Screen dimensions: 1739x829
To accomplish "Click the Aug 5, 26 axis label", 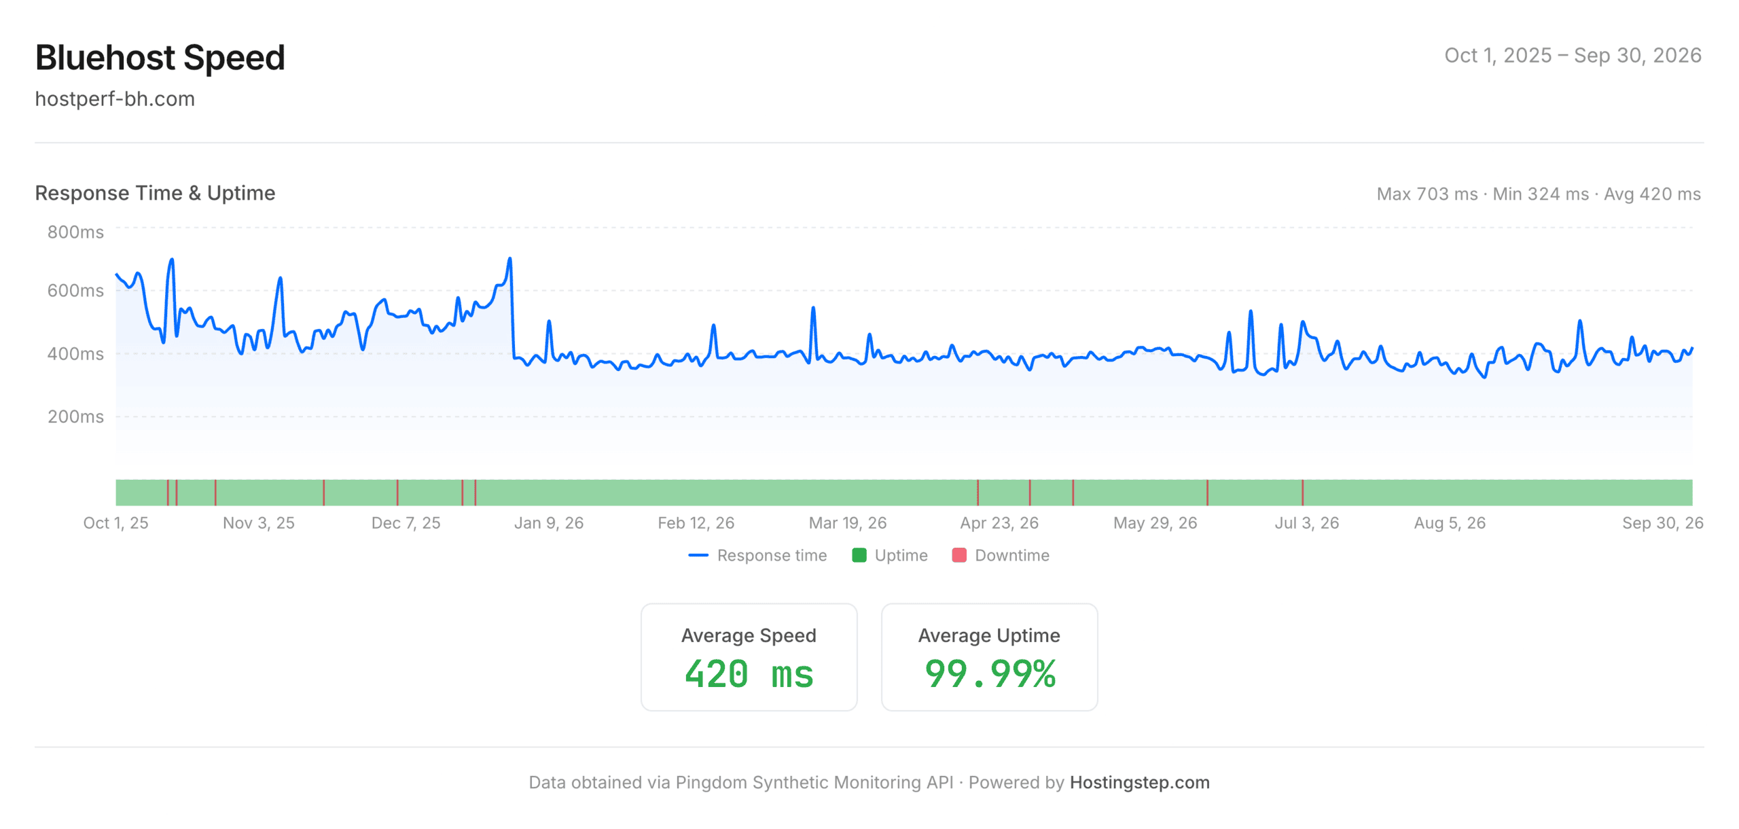I will point(1450,523).
